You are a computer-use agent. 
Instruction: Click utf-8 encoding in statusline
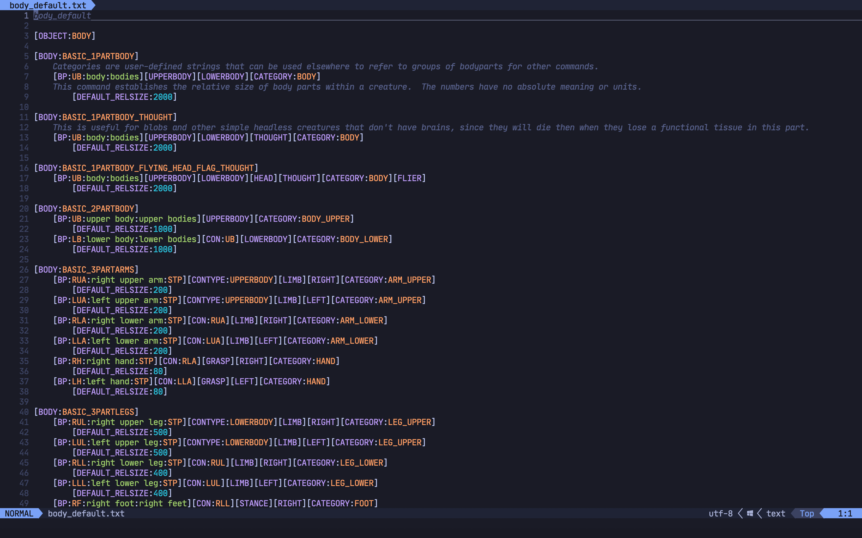tap(721, 513)
